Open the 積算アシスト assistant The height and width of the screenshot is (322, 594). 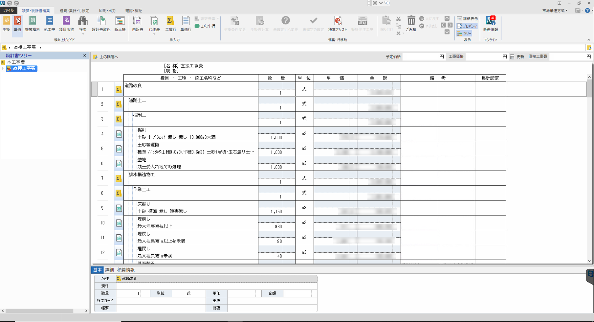click(x=338, y=23)
